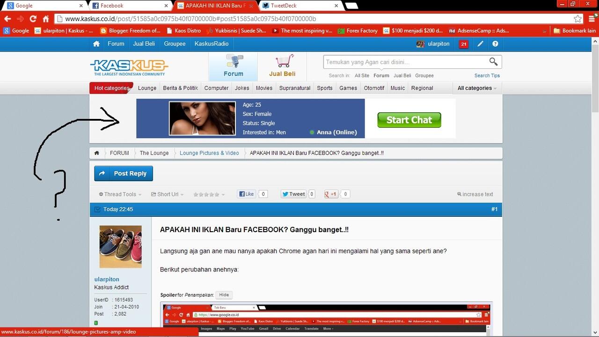
Task: Select the Computer category
Action: (x=216, y=88)
